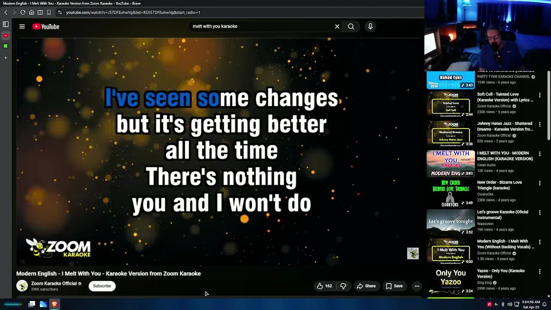Open the YouTube hamburger guide menu
Screen dimensions: 551x310
pyautogui.click(x=22, y=26)
